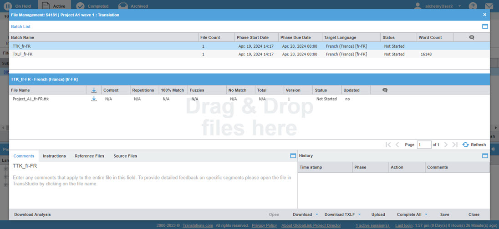Maximize the Comments panel
The height and width of the screenshot is (229, 499).
(293, 156)
